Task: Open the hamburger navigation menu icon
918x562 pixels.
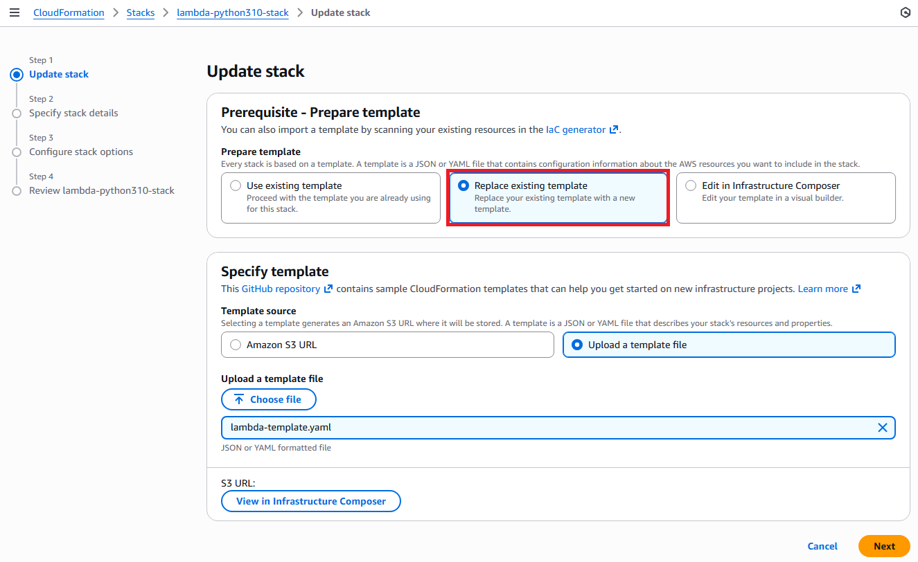Action: click(15, 12)
